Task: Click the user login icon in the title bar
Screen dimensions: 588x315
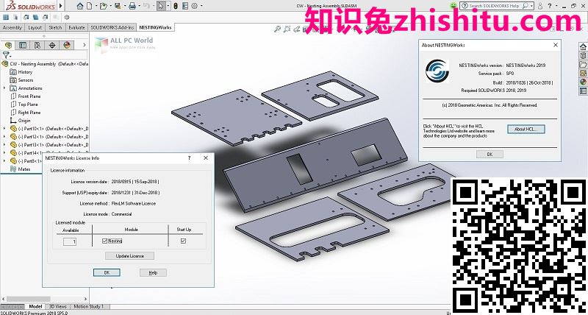Action: (540, 6)
